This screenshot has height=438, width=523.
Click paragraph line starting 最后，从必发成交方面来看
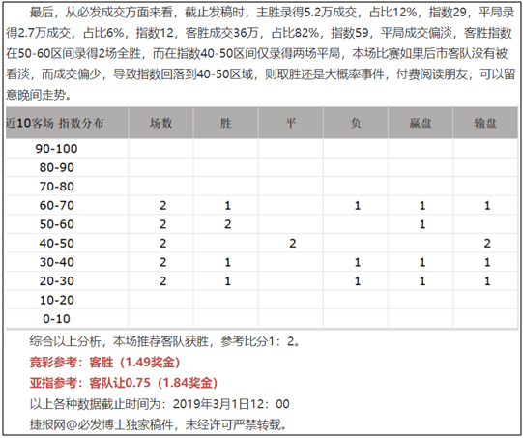[272, 13]
